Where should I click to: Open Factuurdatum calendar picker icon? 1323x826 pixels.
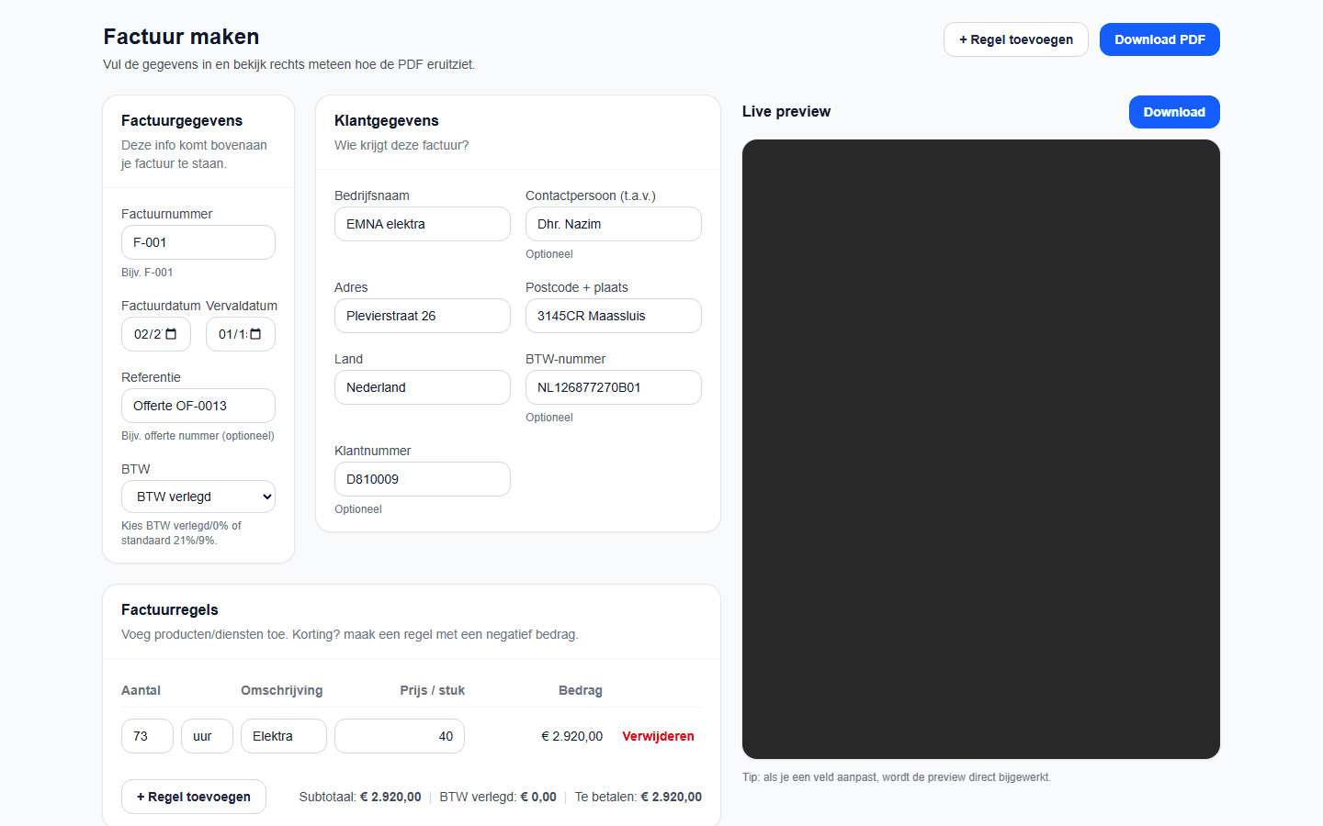coord(171,334)
